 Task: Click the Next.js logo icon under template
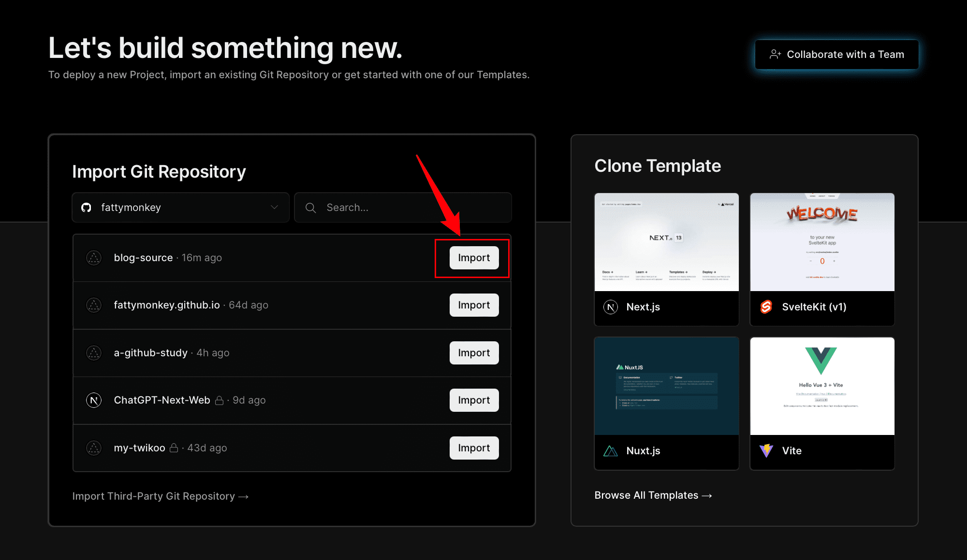click(611, 307)
